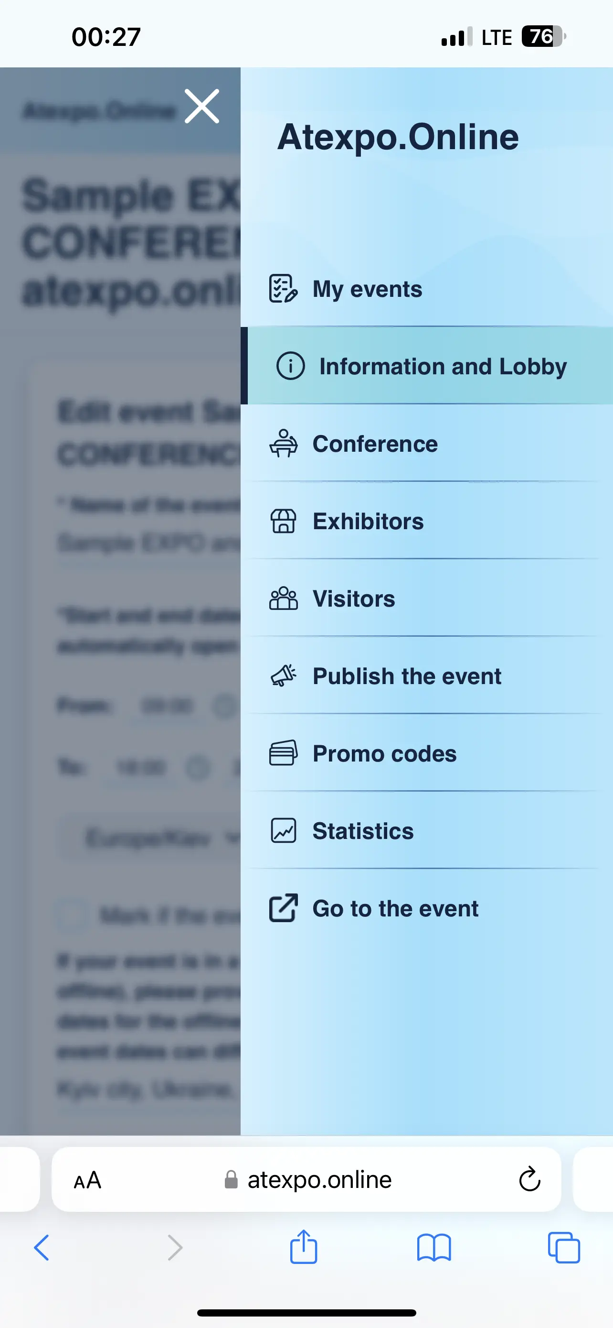Screen dimensions: 613x1328
Task: Tap the Atexpo.Online title in the menu
Action: click(x=398, y=137)
